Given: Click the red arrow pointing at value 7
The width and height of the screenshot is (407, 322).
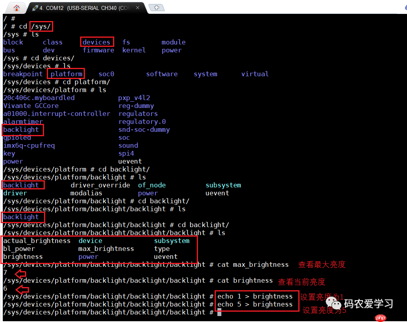Looking at the screenshot, I should click(21, 274).
